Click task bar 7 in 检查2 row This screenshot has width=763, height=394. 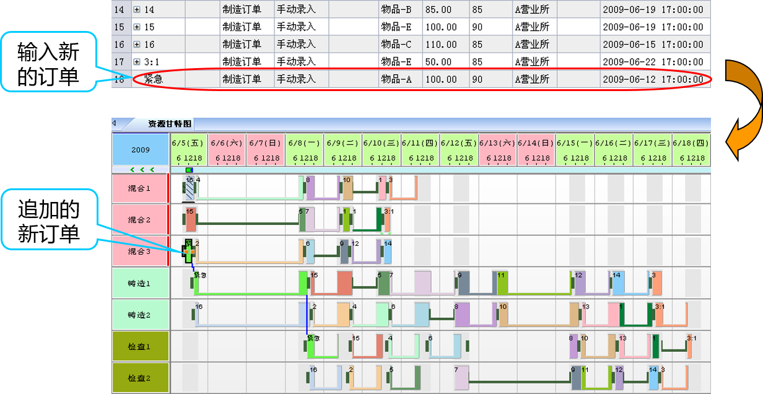point(461,377)
